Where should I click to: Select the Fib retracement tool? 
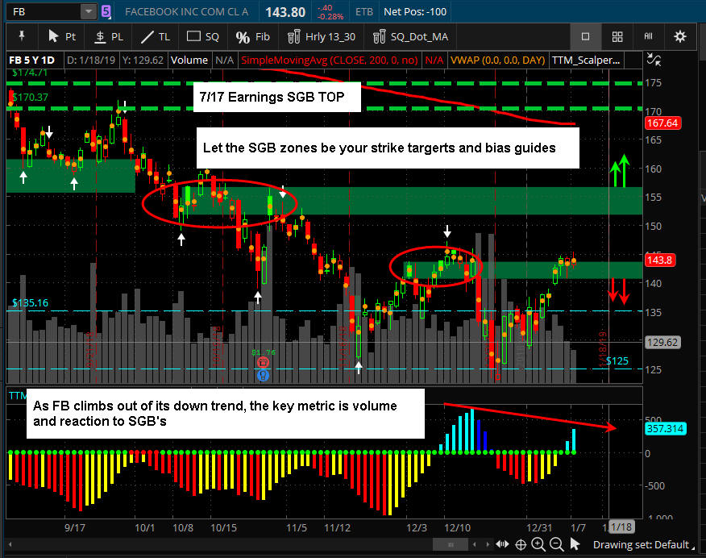[x=253, y=36]
